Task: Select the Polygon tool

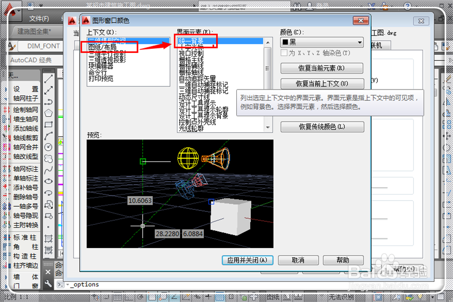Action: coord(48,113)
